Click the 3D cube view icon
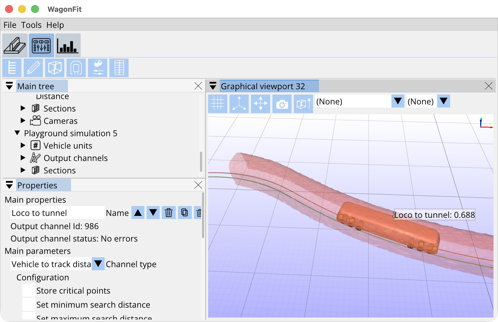This screenshot has width=498, height=322. (55, 68)
